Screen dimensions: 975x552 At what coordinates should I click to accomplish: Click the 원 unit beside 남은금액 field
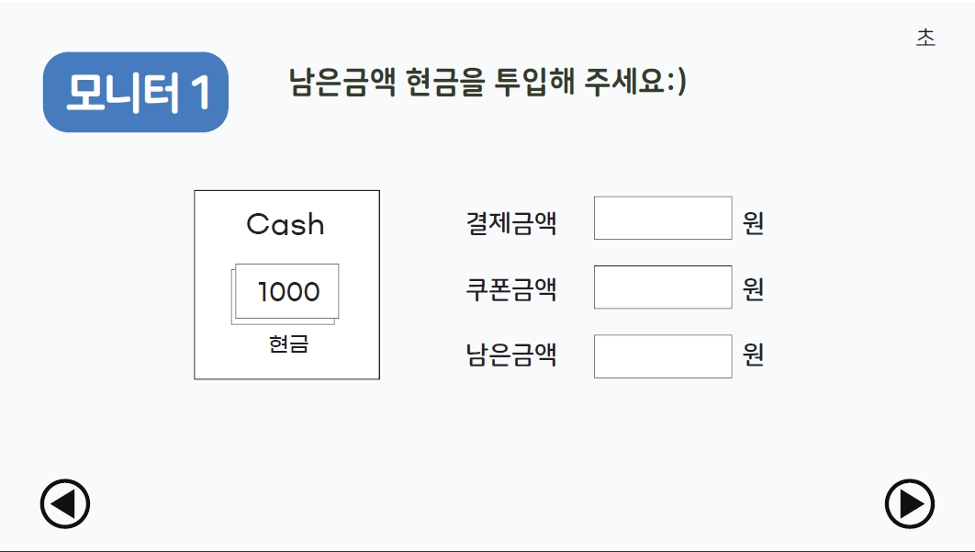click(753, 355)
